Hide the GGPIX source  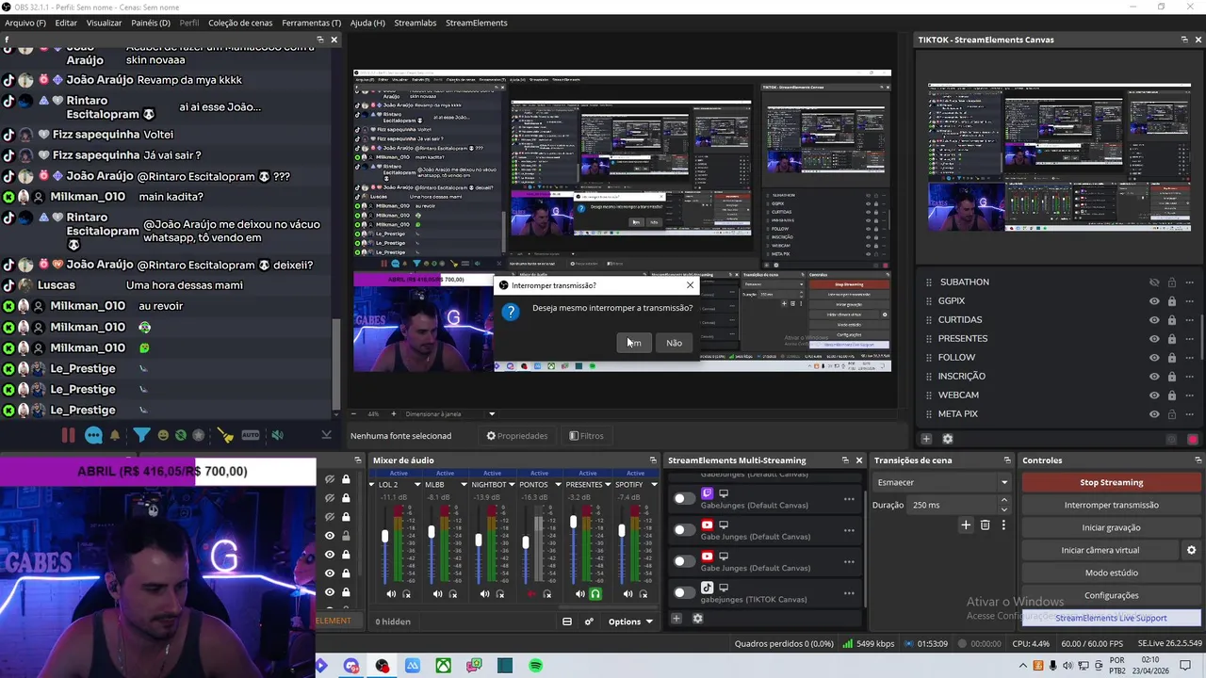pyautogui.click(x=1154, y=301)
